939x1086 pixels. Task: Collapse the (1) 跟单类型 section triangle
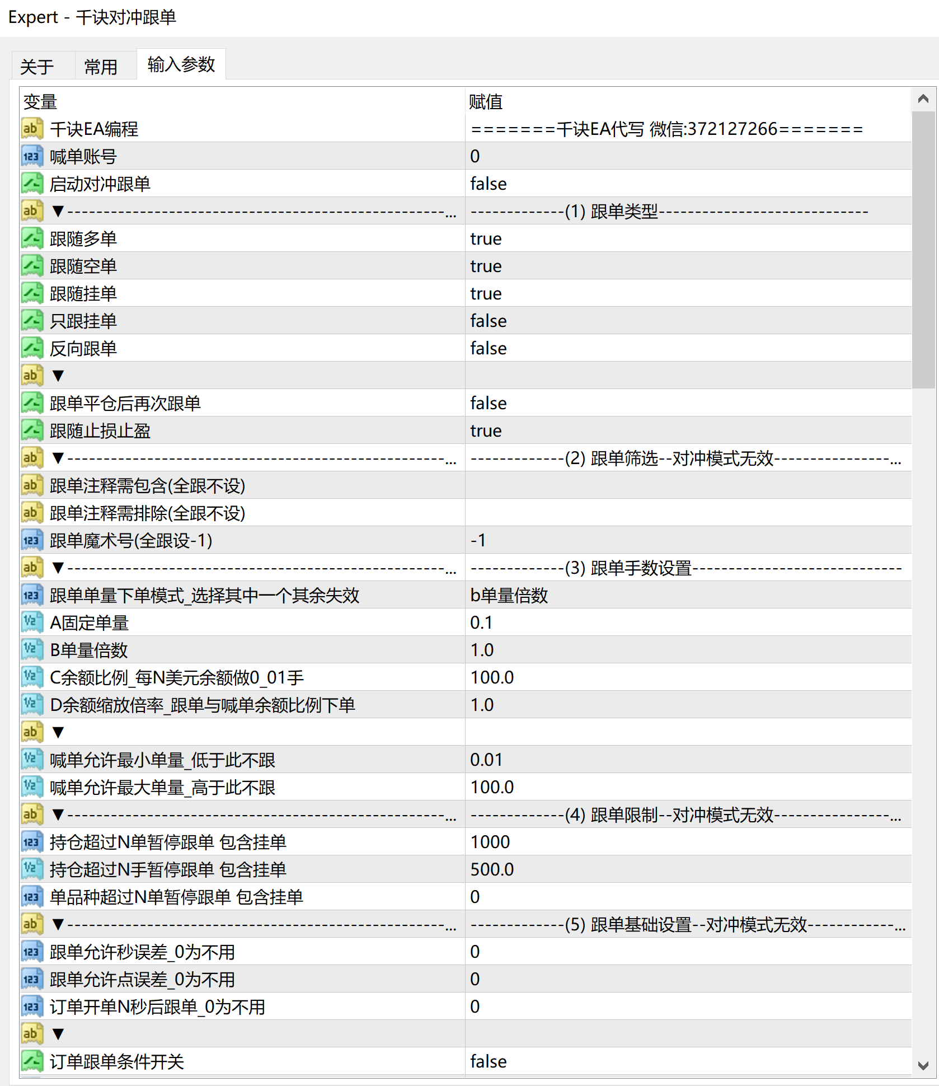[58, 211]
